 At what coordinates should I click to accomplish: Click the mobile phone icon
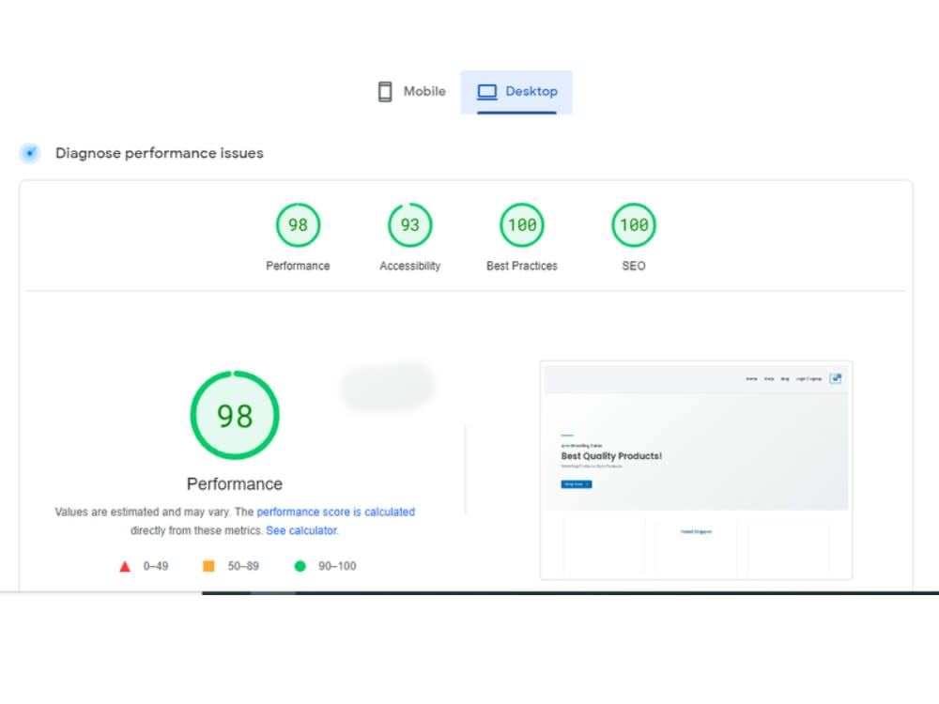[384, 90]
